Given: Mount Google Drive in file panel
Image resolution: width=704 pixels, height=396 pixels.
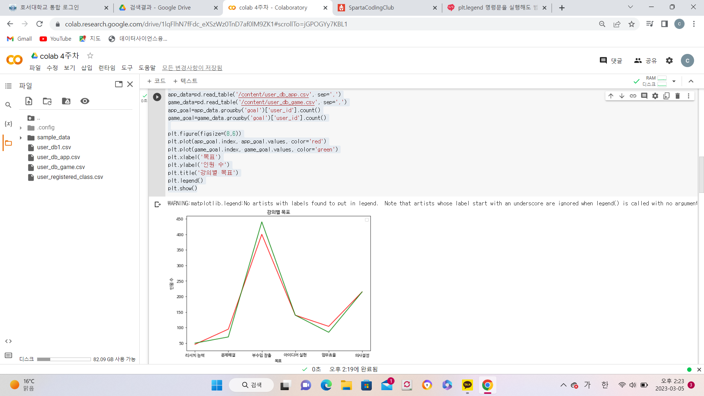Looking at the screenshot, I should [x=66, y=101].
